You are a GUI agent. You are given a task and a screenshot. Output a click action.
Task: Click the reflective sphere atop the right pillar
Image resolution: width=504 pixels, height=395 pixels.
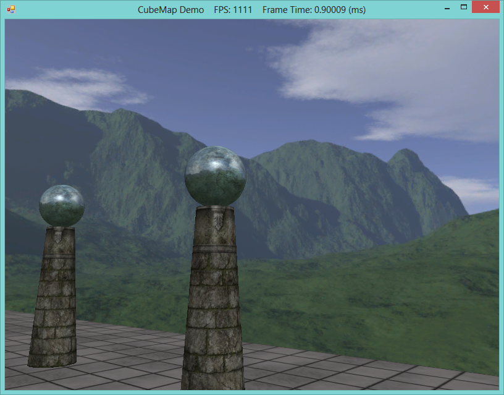coord(216,176)
